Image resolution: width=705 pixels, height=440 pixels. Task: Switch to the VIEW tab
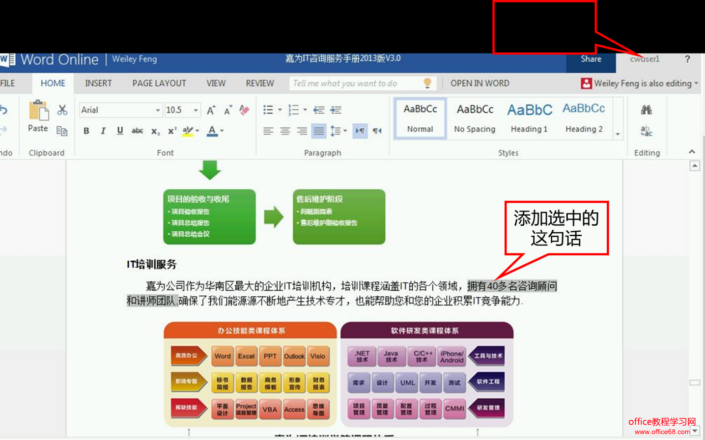pos(216,83)
